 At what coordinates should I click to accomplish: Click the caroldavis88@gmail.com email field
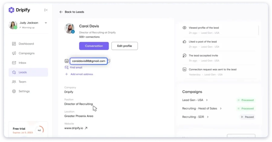coord(89,61)
